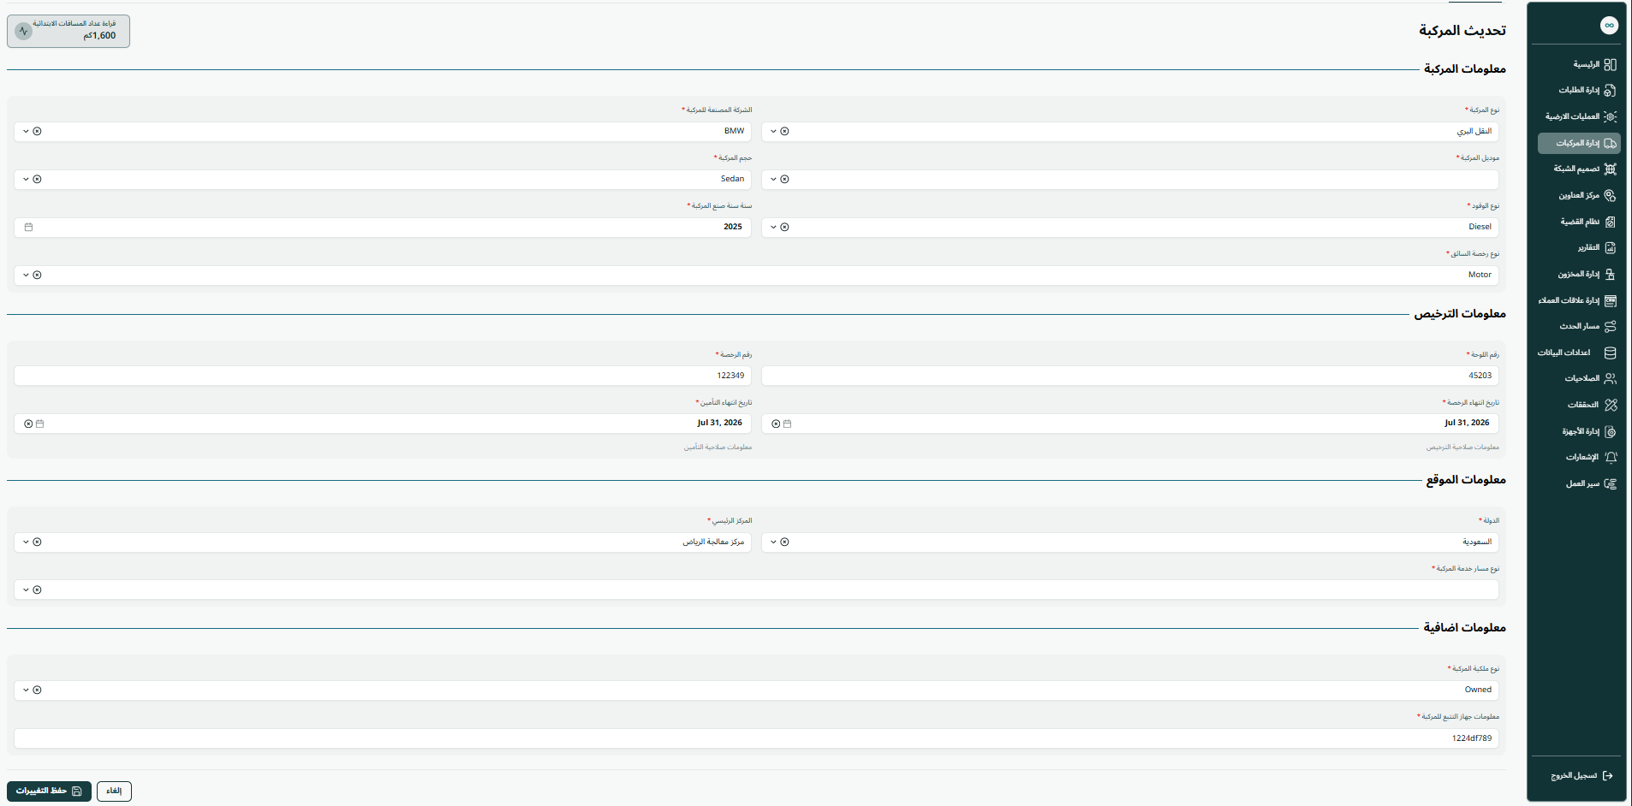Clear the Diesel fuel type selection
The image size is (1632, 806).
(x=784, y=227)
